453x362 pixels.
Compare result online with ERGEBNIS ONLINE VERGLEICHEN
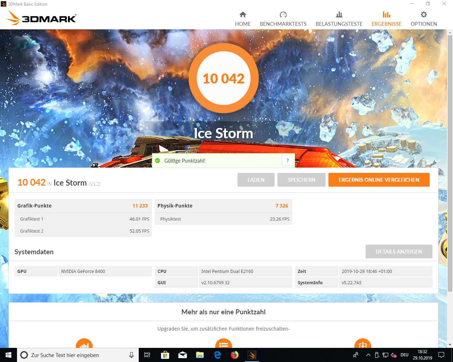379,180
